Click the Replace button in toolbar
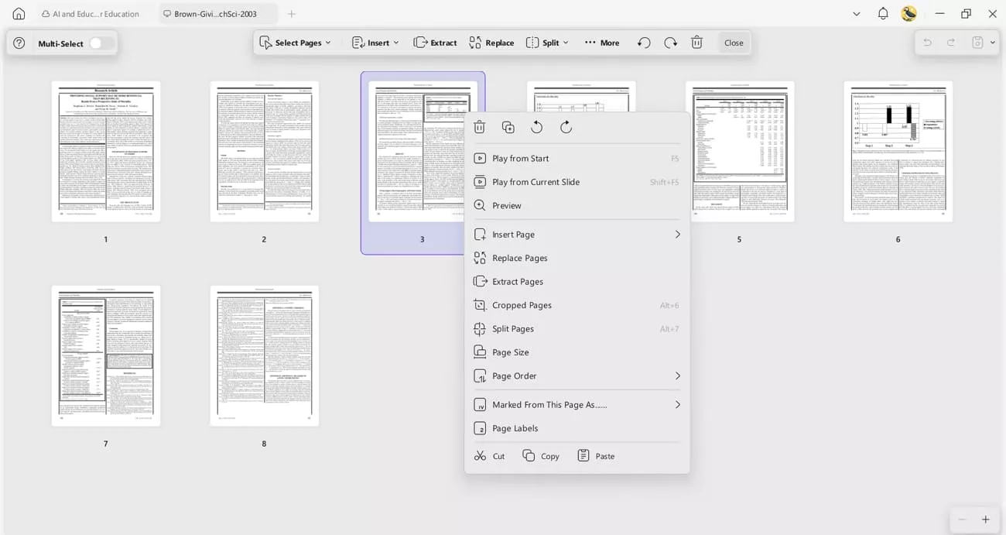This screenshot has width=1006, height=535. click(491, 43)
